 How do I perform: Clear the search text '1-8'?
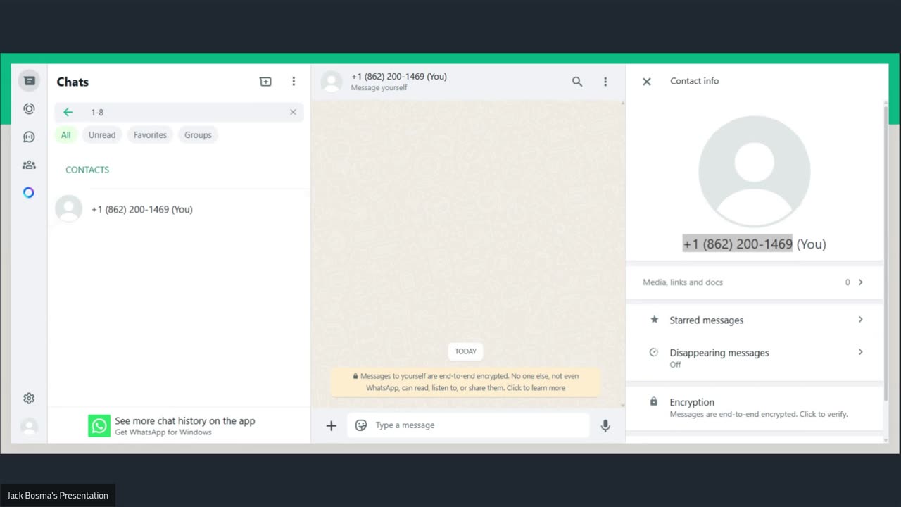pyautogui.click(x=294, y=112)
